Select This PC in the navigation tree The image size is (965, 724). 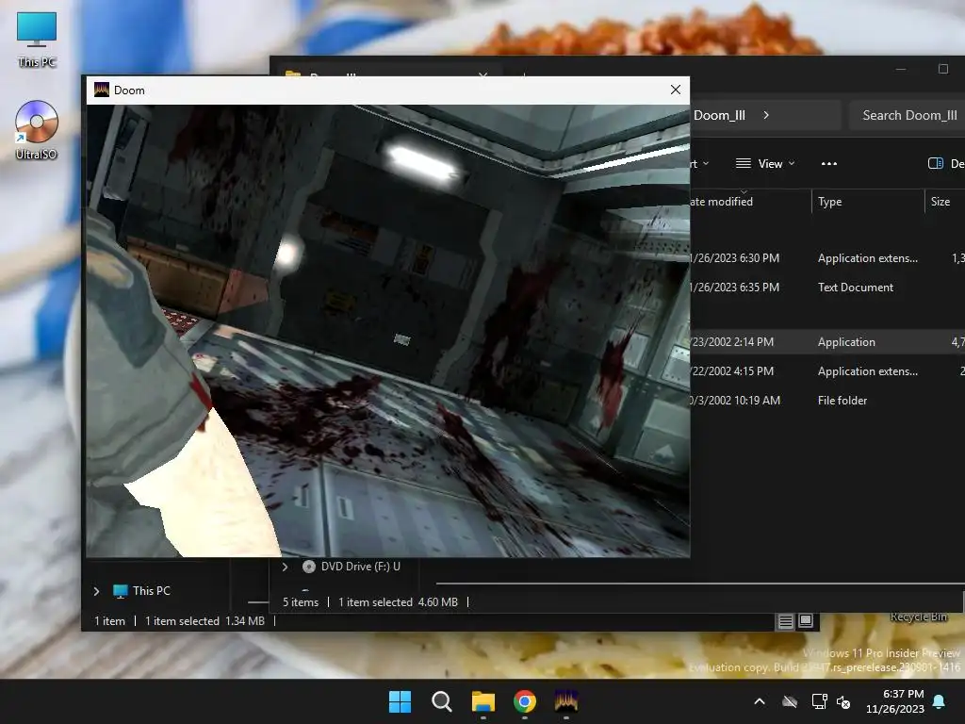click(141, 591)
